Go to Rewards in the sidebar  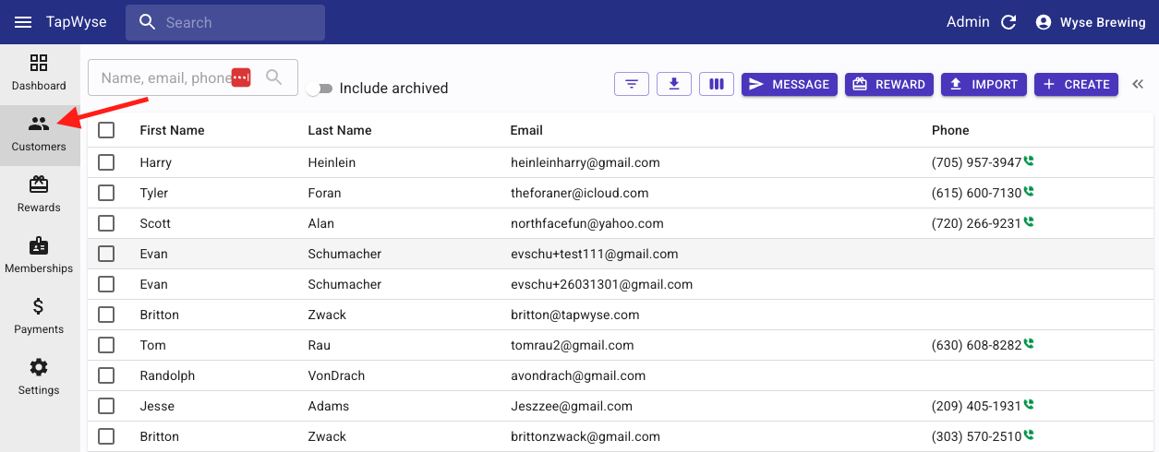(39, 195)
